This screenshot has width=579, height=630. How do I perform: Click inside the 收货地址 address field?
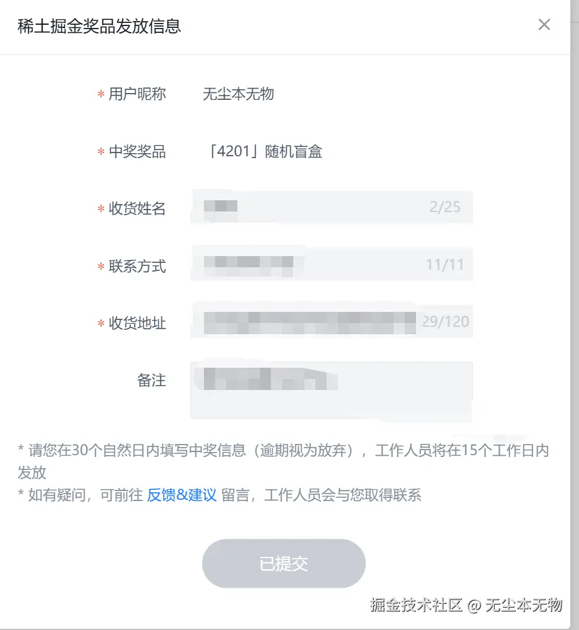(310, 322)
